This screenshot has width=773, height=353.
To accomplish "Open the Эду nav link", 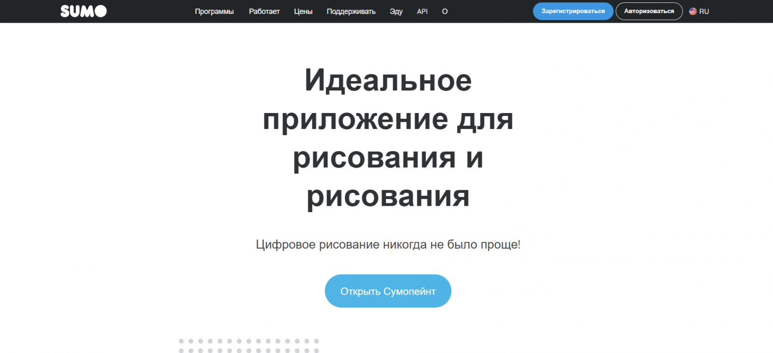I will pos(396,12).
